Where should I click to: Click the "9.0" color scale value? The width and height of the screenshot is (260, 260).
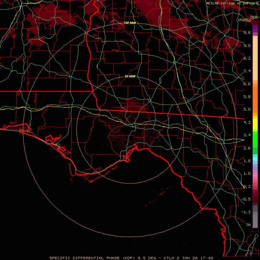click(x=247, y=45)
